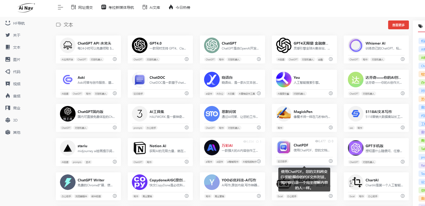Click the tags icon in right panel
This screenshot has width=425, height=206.
pyautogui.click(x=420, y=26)
